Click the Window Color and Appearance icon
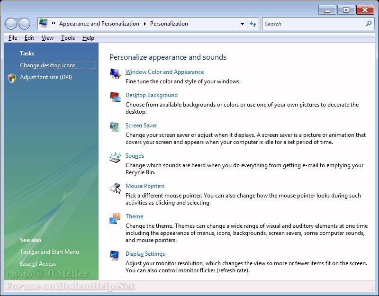This screenshot has height=296, width=379. pyautogui.click(x=115, y=73)
